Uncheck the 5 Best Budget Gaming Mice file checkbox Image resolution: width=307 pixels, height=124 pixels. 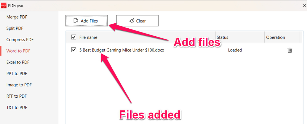click(74, 50)
